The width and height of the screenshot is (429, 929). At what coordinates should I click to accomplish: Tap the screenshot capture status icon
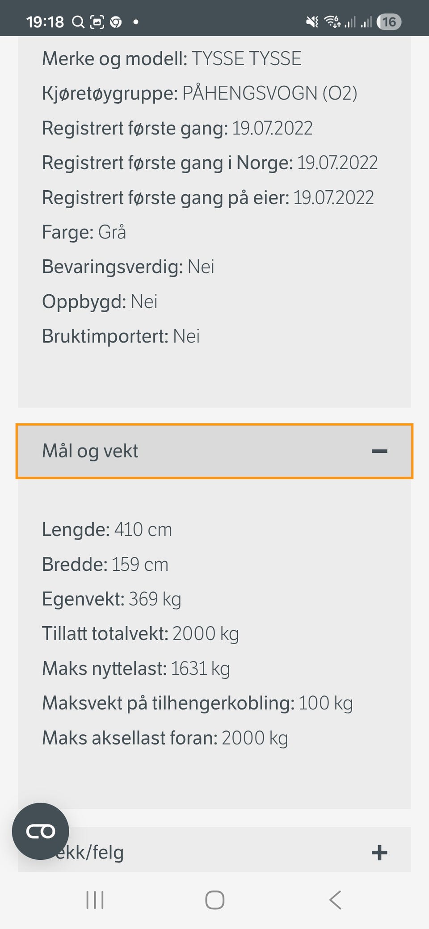97,22
